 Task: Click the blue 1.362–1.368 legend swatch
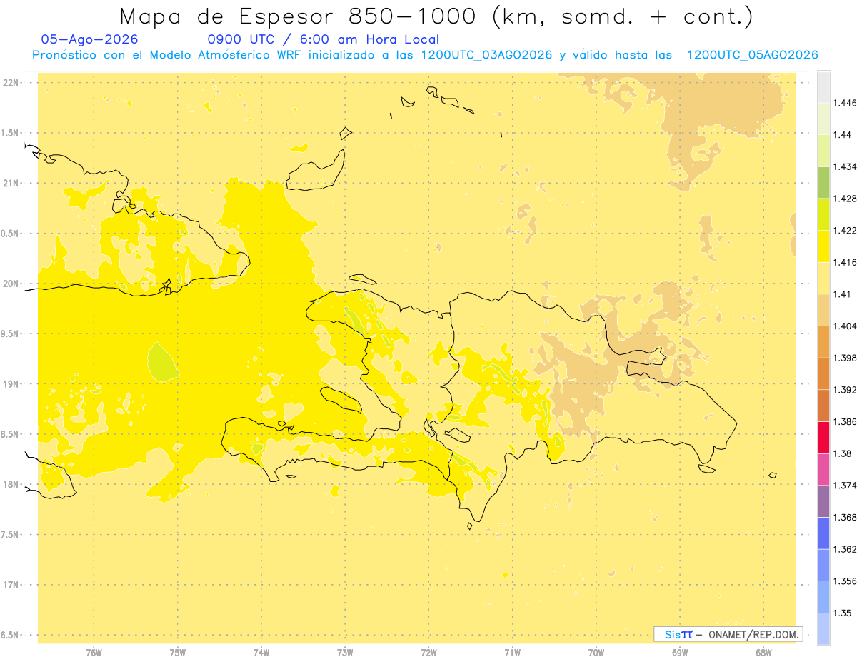point(823,533)
